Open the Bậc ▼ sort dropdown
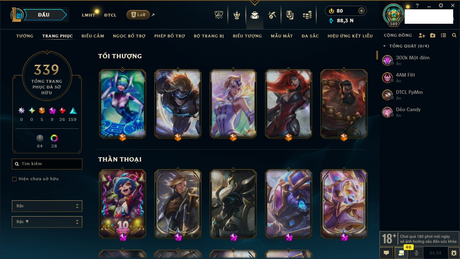The height and width of the screenshot is (259, 460). [47, 222]
